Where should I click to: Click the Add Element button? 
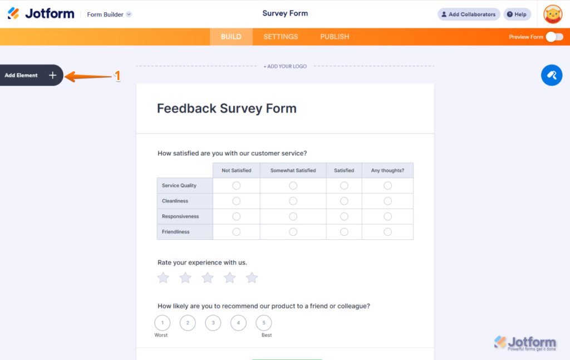point(25,75)
